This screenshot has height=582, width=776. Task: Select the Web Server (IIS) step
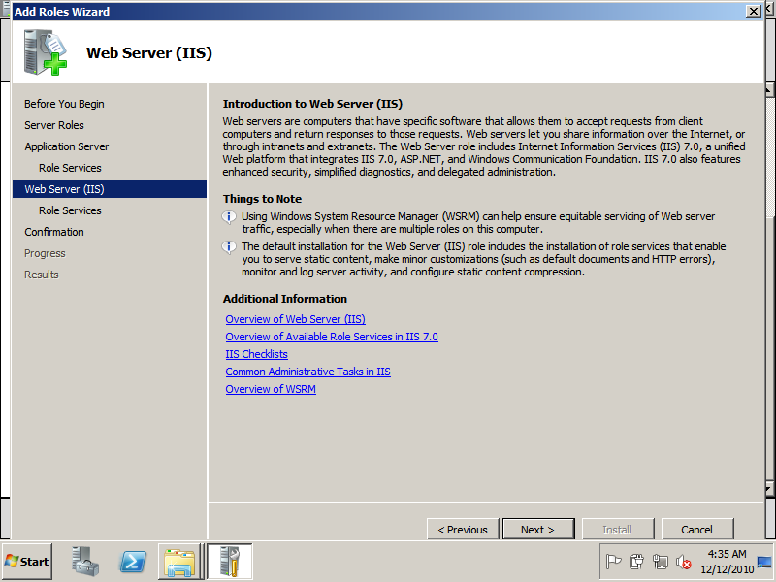[110, 189]
